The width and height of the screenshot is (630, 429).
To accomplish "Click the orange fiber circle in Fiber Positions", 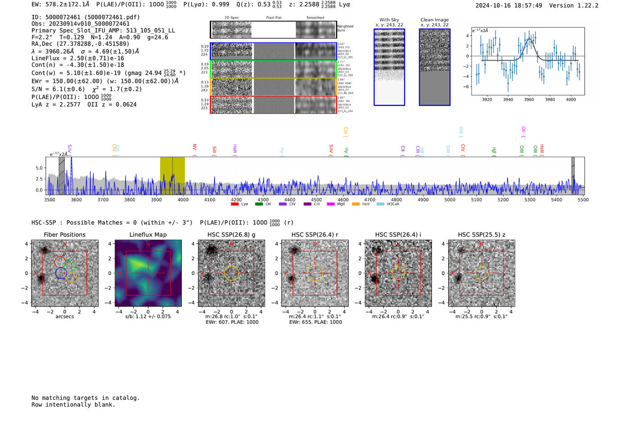I will 71,277.
